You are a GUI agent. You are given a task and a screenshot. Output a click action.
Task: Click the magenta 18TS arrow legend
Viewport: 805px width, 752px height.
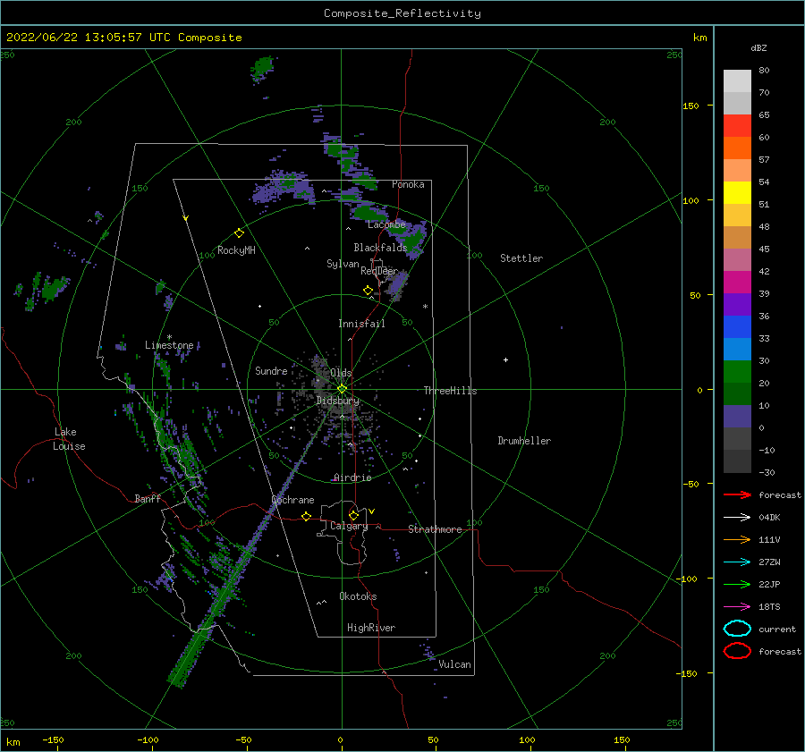[x=737, y=607]
